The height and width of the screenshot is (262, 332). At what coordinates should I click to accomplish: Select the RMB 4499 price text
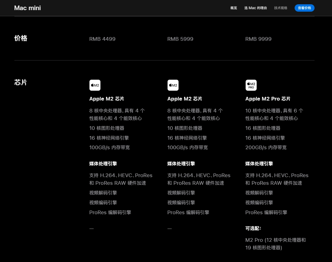[x=102, y=39]
